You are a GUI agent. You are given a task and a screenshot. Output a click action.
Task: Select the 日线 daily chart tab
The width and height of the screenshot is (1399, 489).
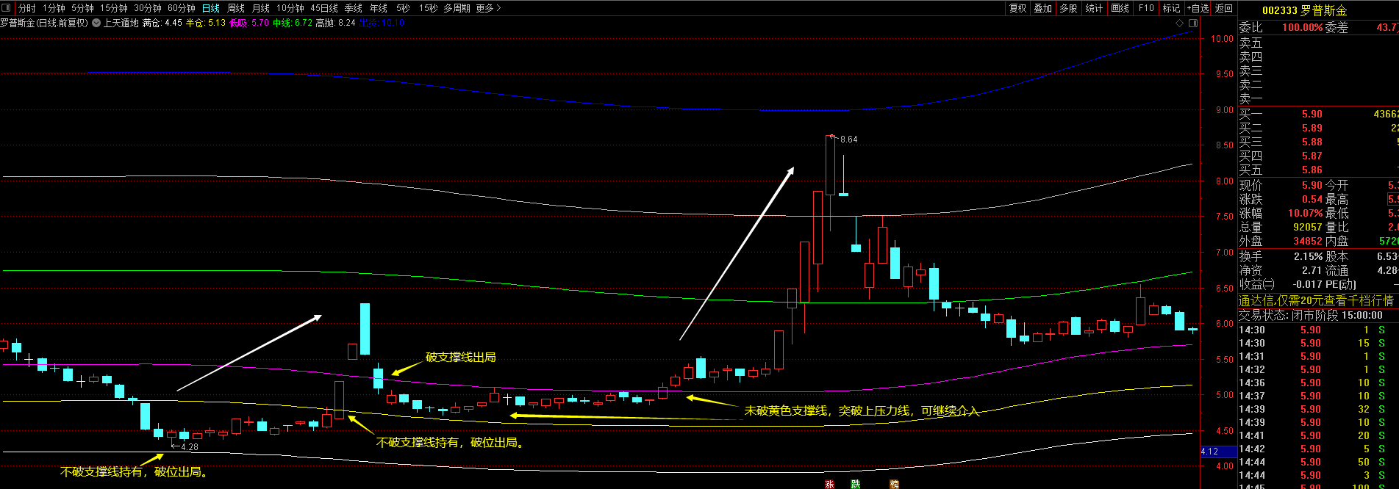coord(211,8)
